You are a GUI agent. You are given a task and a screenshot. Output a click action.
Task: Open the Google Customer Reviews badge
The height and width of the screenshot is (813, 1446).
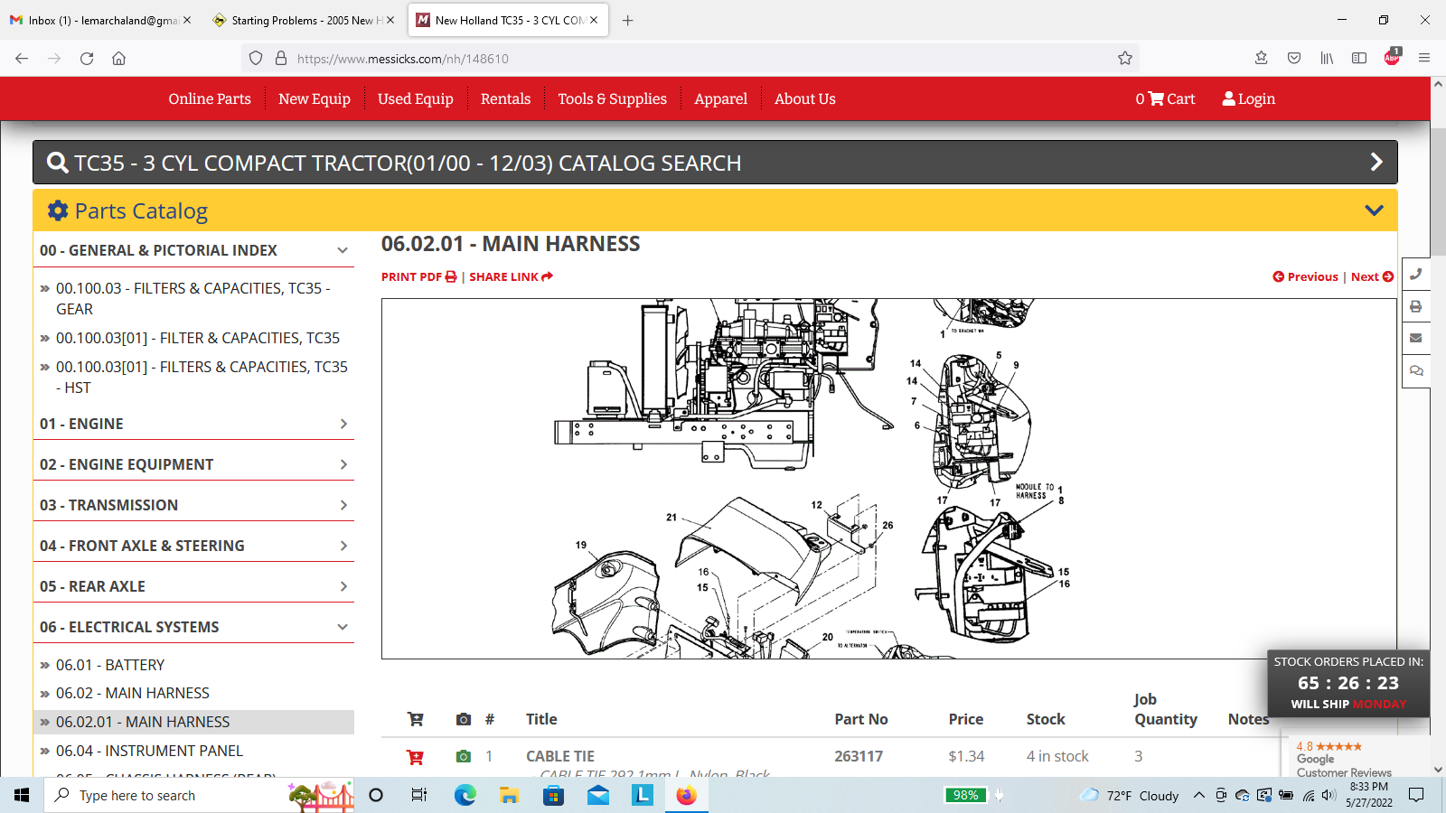1344,759
